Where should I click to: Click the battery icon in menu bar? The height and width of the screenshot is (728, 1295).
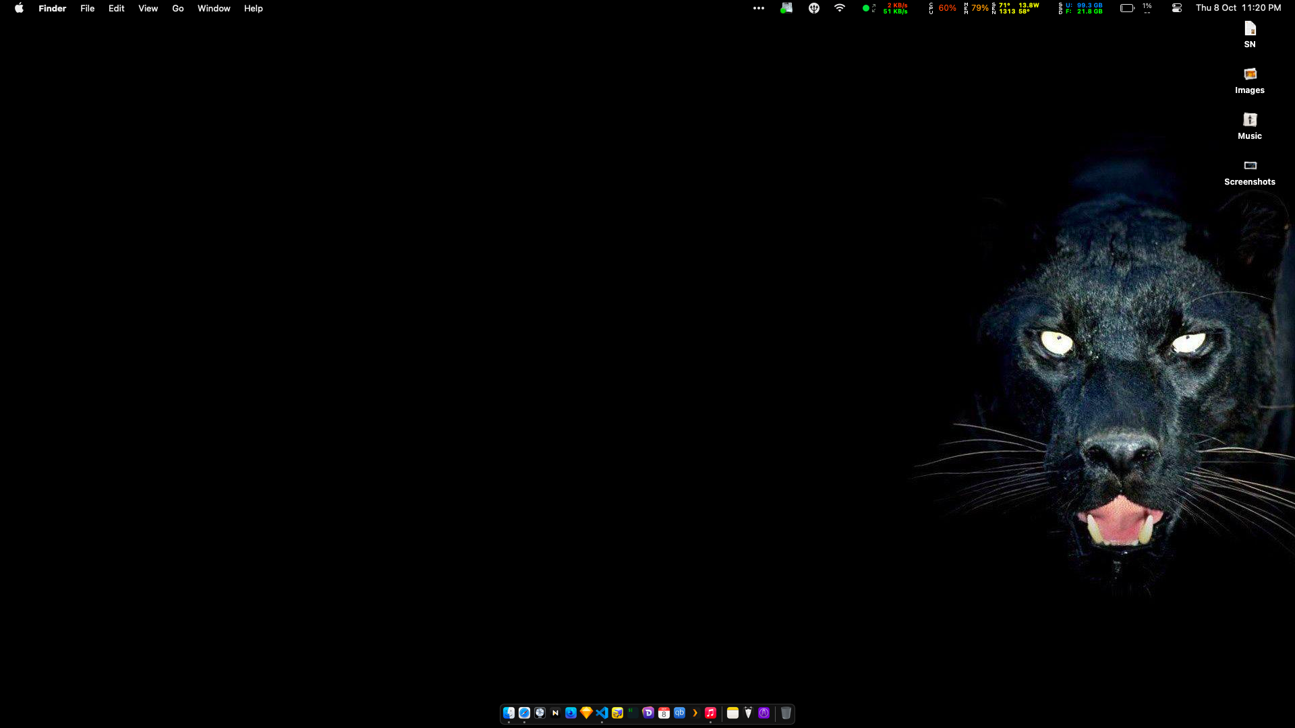(1127, 8)
